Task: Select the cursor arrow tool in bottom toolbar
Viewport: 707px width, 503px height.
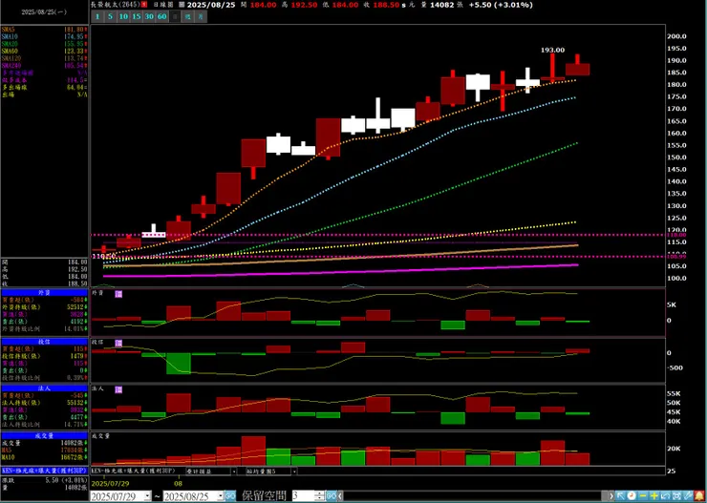Action: click(620, 495)
